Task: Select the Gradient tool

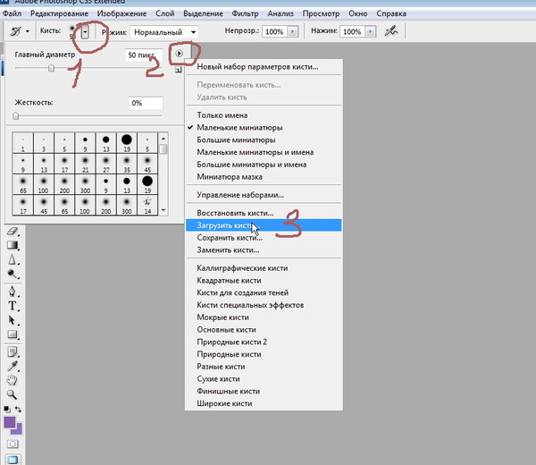Action: point(13,245)
